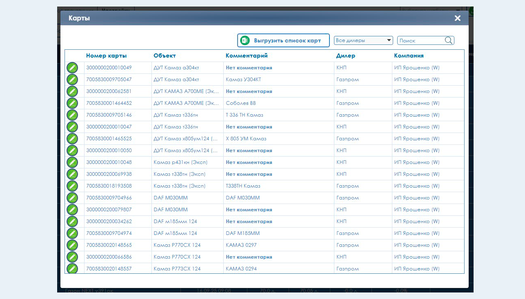
Task: Click the pencil icon for card 7005830020148565
Action: (x=72, y=245)
